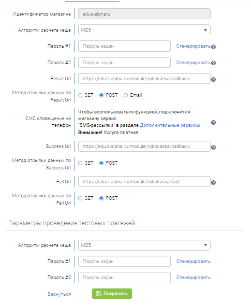251x305 pixels.
Task: Select GET for Success Url method
Action: 80,163
